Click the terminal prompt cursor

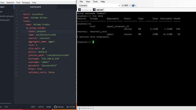click(x=93, y=42)
